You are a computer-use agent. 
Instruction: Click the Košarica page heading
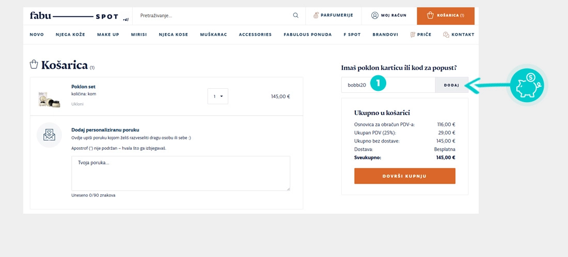65,65
